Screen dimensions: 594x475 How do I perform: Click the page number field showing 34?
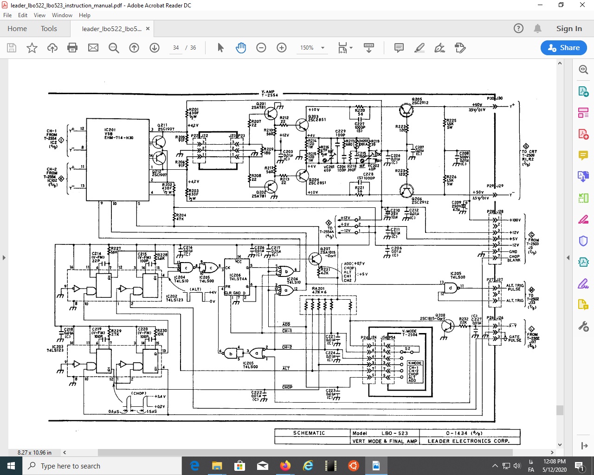176,48
